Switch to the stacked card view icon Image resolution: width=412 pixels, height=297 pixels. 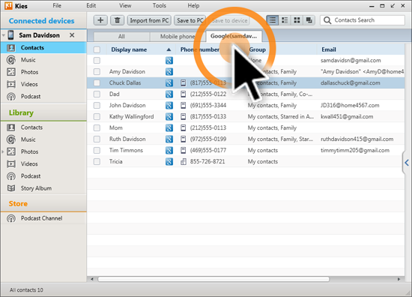coord(309,20)
